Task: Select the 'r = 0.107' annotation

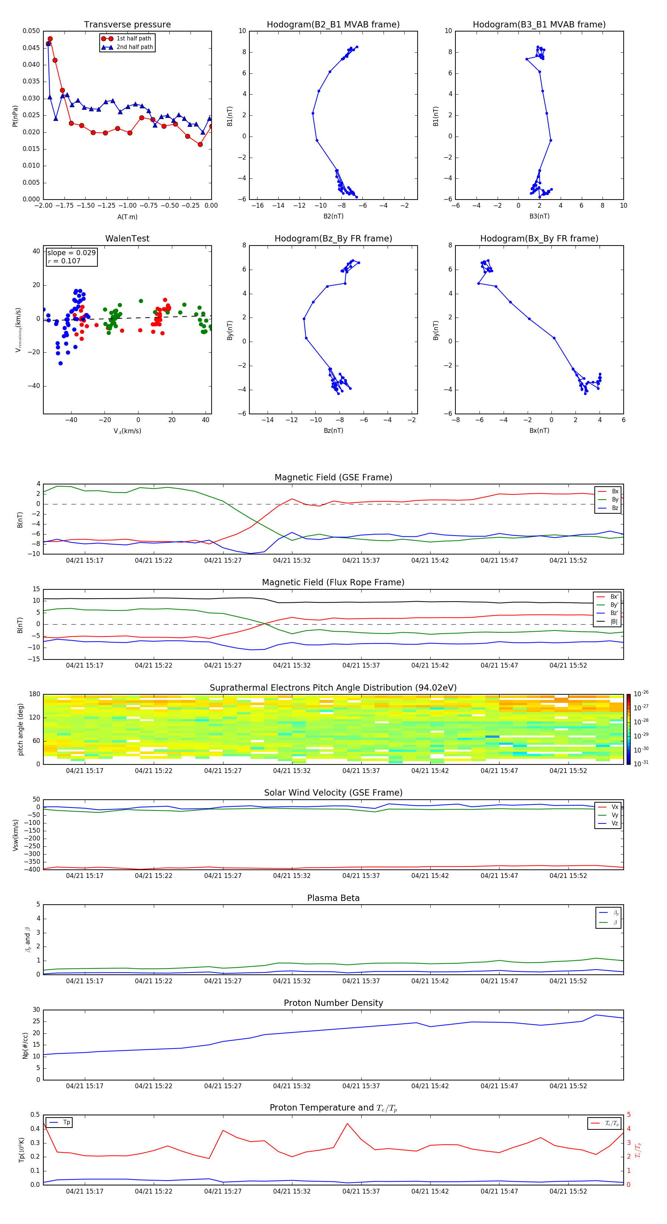Action: coord(64,261)
